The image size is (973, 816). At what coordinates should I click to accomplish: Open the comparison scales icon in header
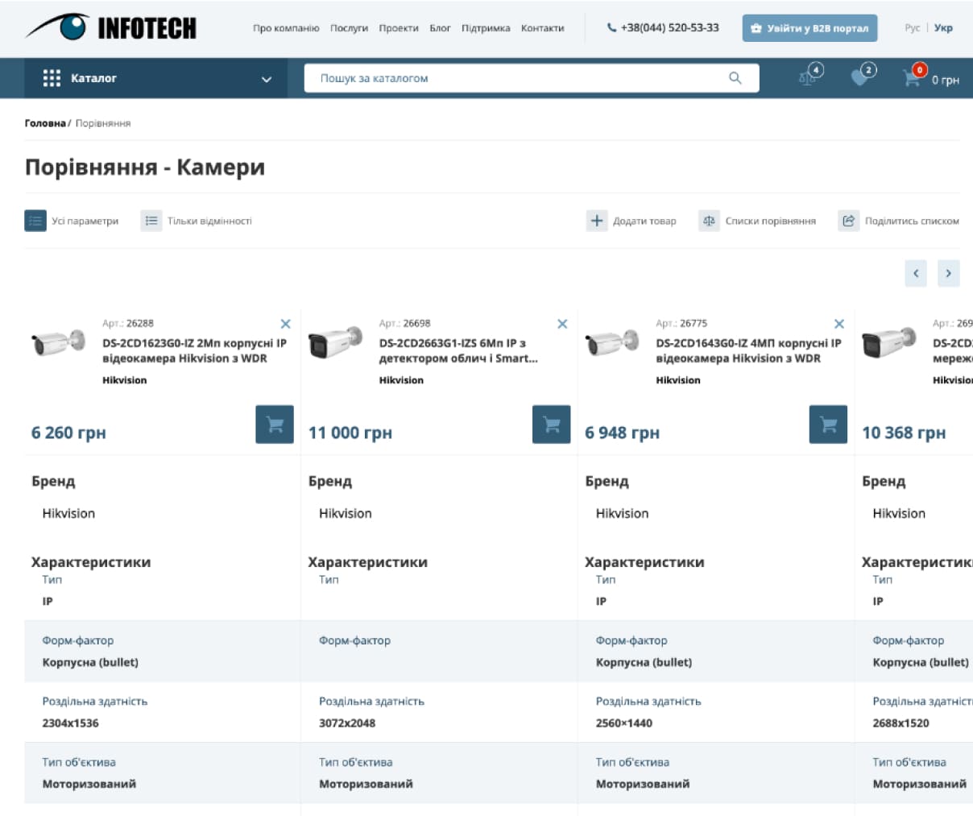pyautogui.click(x=809, y=77)
